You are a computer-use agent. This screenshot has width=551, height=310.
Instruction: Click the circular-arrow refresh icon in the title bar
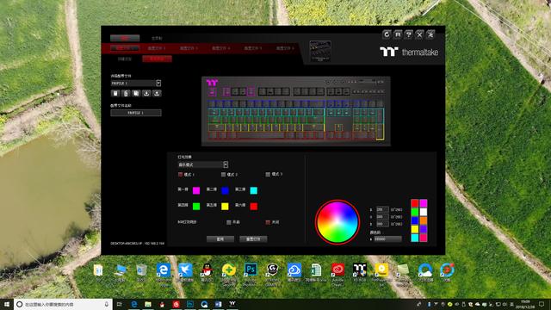pos(387,34)
